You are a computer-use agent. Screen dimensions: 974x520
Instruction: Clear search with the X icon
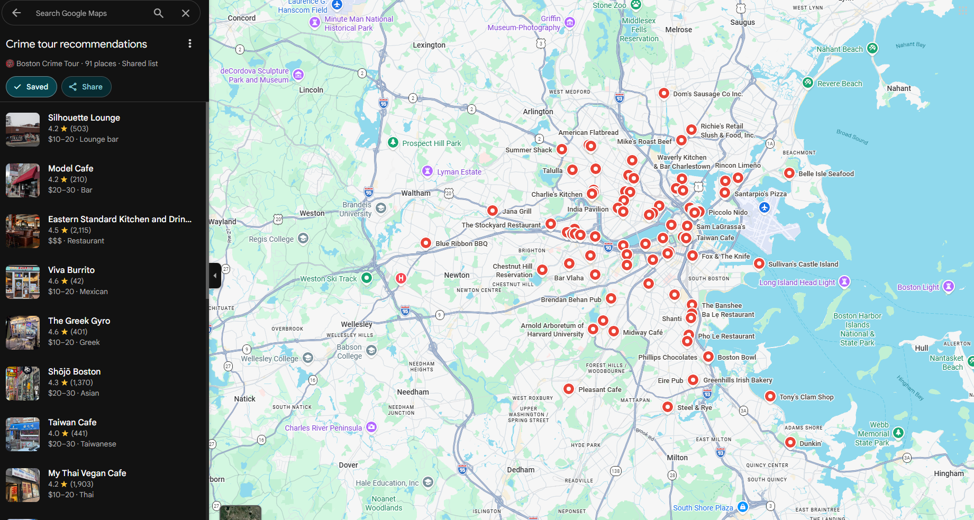point(186,13)
